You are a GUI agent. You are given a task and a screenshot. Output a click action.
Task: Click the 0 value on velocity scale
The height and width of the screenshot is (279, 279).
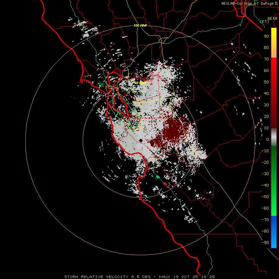tap(268, 139)
